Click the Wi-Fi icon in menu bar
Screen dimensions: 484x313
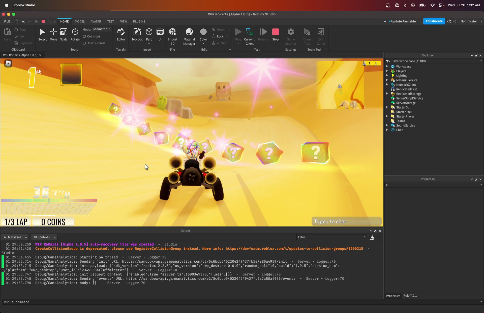432,5
